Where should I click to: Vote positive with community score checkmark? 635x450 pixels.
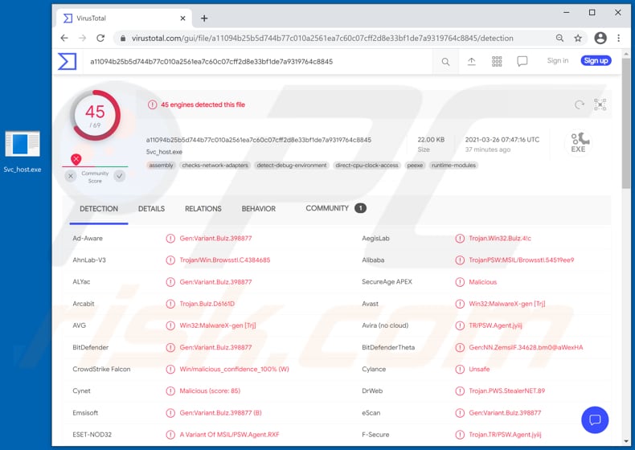tap(120, 176)
